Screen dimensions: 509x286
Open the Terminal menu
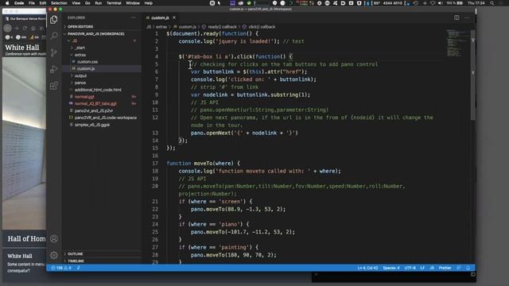(114, 3)
